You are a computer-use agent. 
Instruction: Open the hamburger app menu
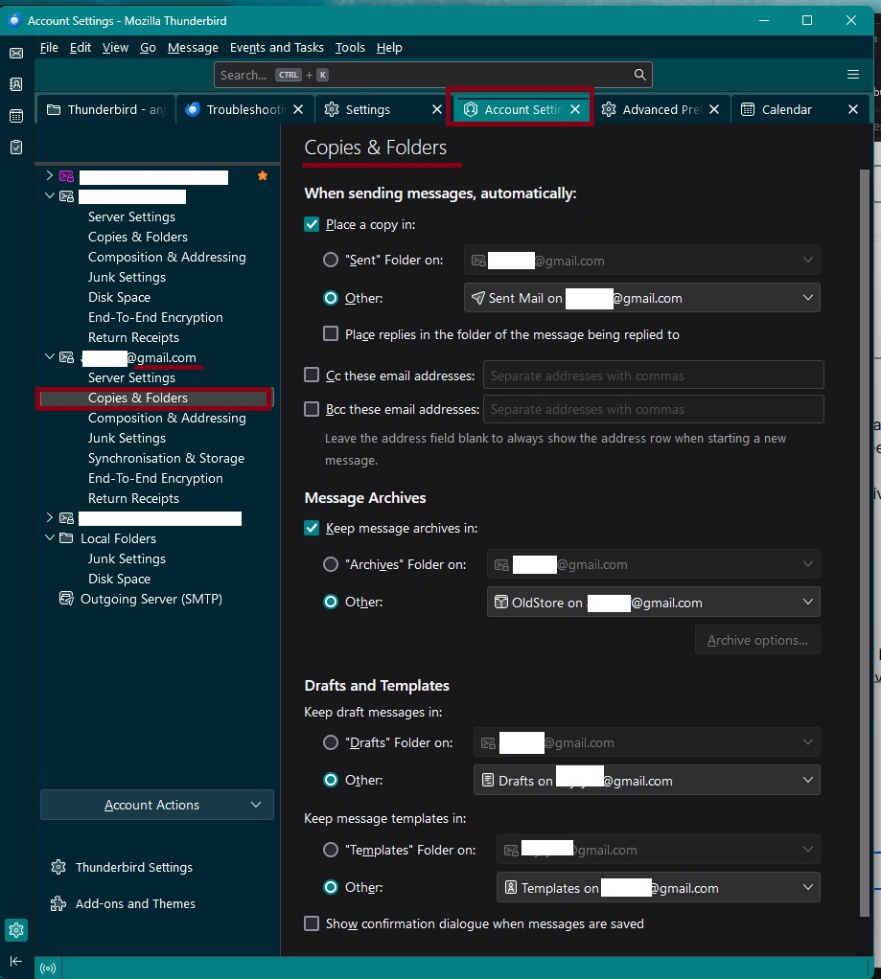pos(853,75)
